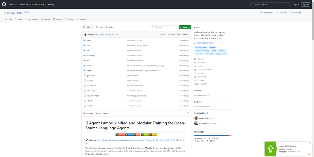
Task: Click the language-agent topic tag
Action: click(x=221, y=54)
